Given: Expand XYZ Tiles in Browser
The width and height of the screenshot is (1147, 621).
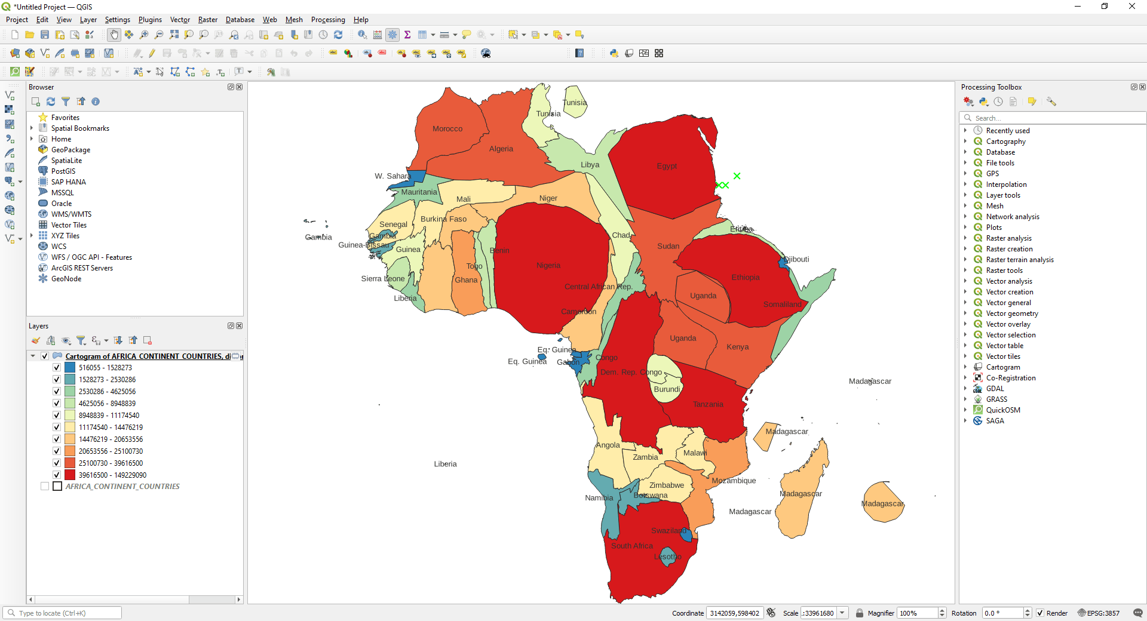Looking at the screenshot, I should tap(32, 236).
